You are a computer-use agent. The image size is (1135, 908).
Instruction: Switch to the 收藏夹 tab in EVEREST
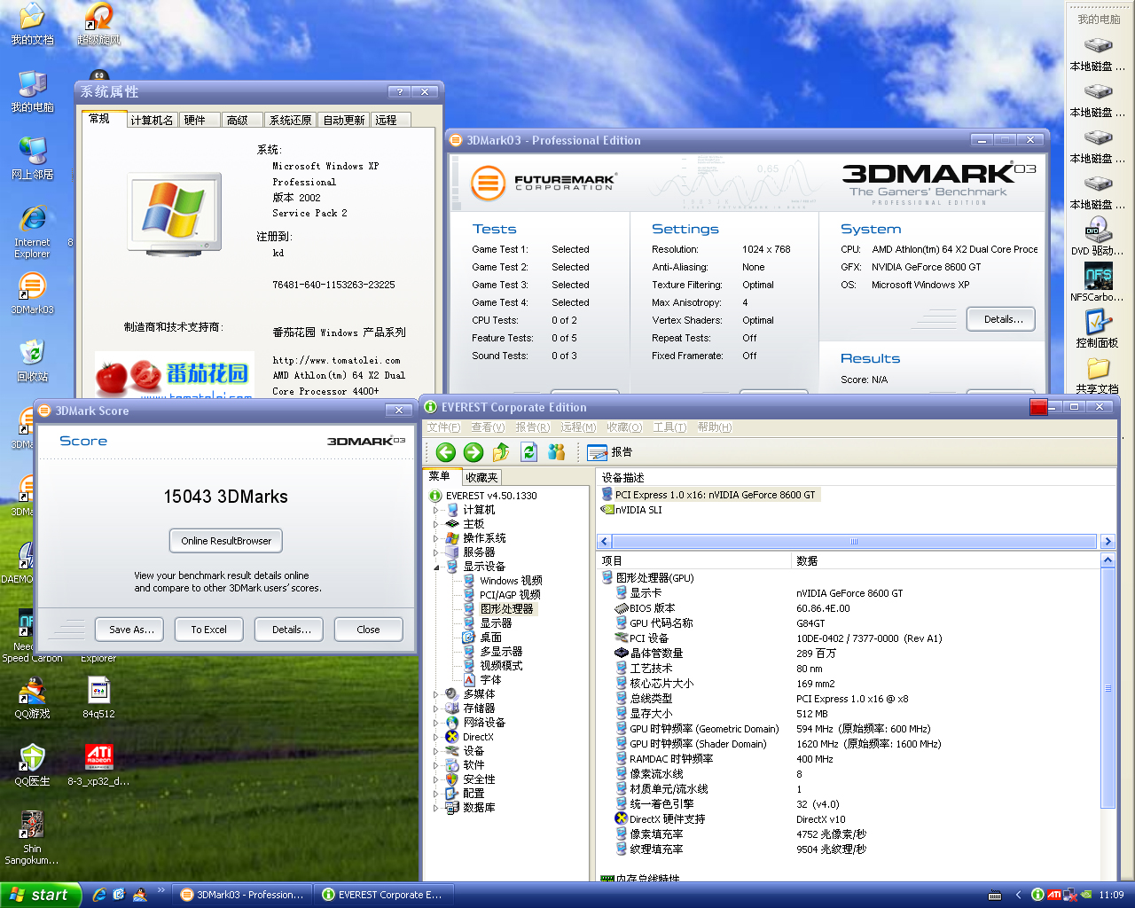click(481, 477)
